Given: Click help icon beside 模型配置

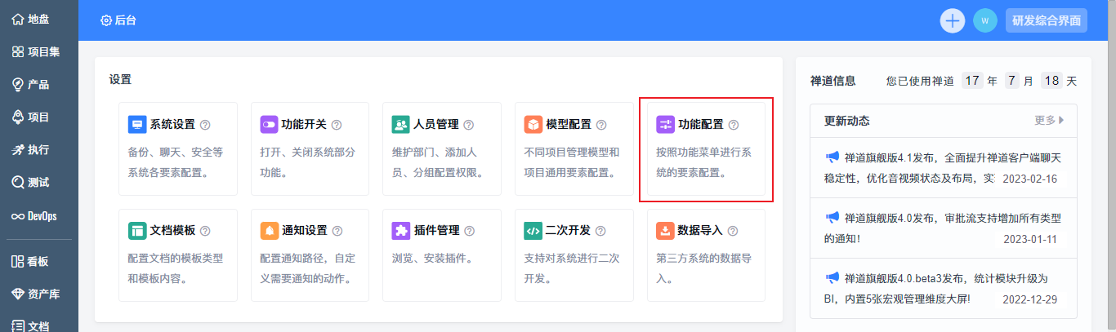Looking at the screenshot, I should tap(601, 125).
